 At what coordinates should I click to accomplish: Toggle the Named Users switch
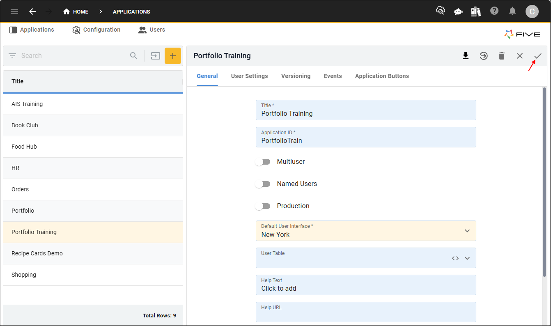click(263, 184)
